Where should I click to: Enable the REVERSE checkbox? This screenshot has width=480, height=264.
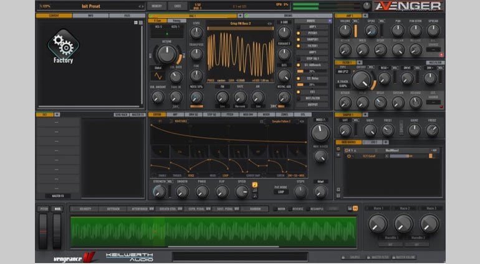290,209
